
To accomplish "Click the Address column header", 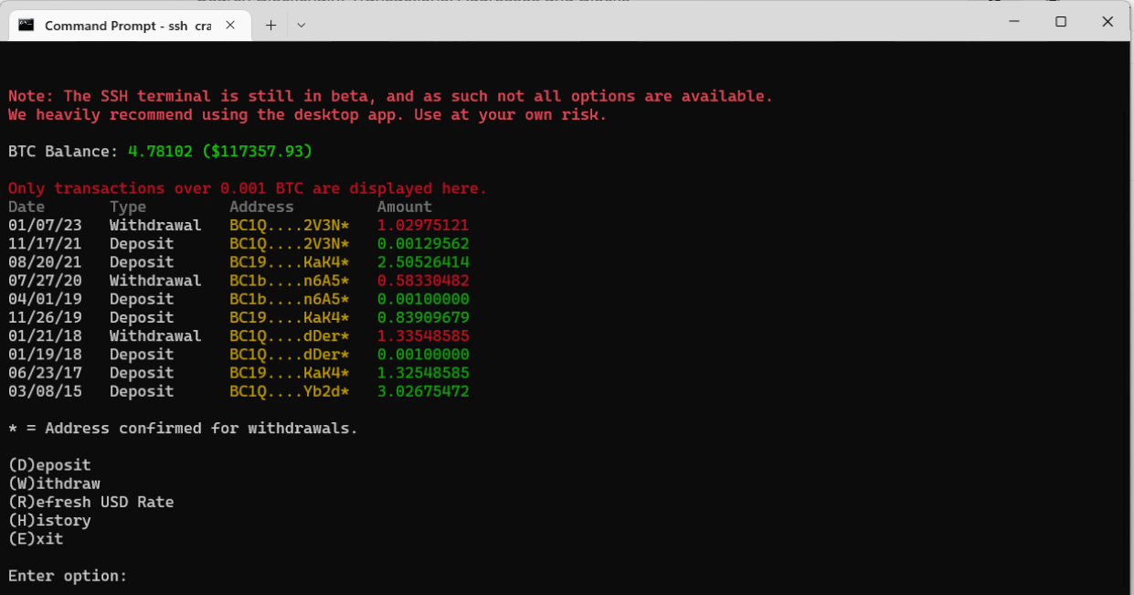I will point(261,207).
